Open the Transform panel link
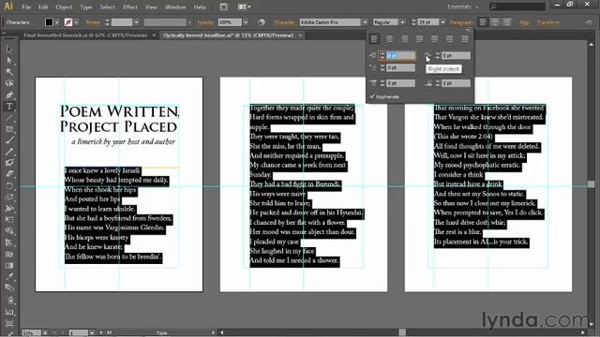The height and width of the screenshot is (337, 600). [x=548, y=22]
